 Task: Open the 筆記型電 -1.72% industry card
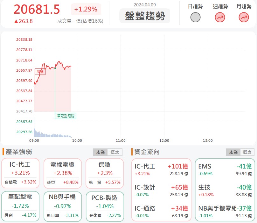tap(20, 206)
